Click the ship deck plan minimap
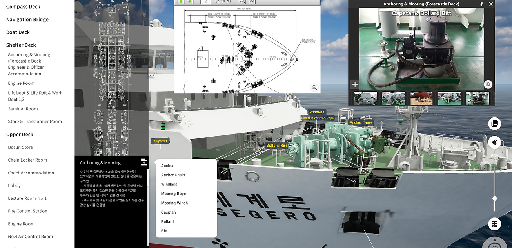The width and height of the screenshot is (512, 248). (112, 78)
